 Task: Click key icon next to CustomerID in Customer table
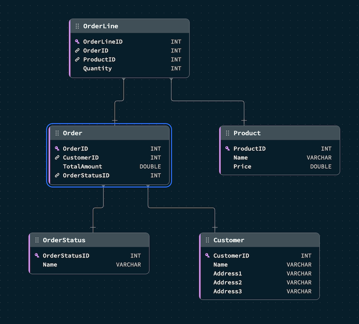tap(207, 255)
